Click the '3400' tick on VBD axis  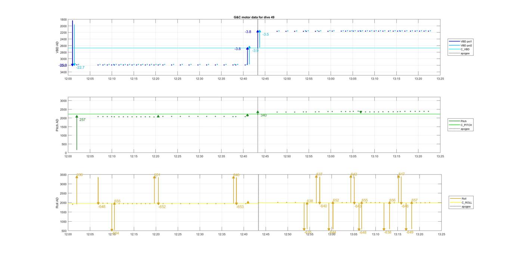click(x=64, y=72)
